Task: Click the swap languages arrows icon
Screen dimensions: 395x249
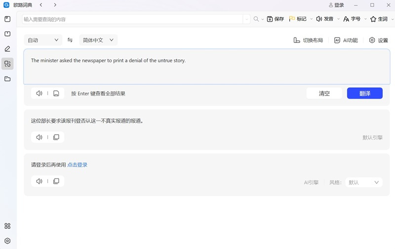Action: [70, 40]
